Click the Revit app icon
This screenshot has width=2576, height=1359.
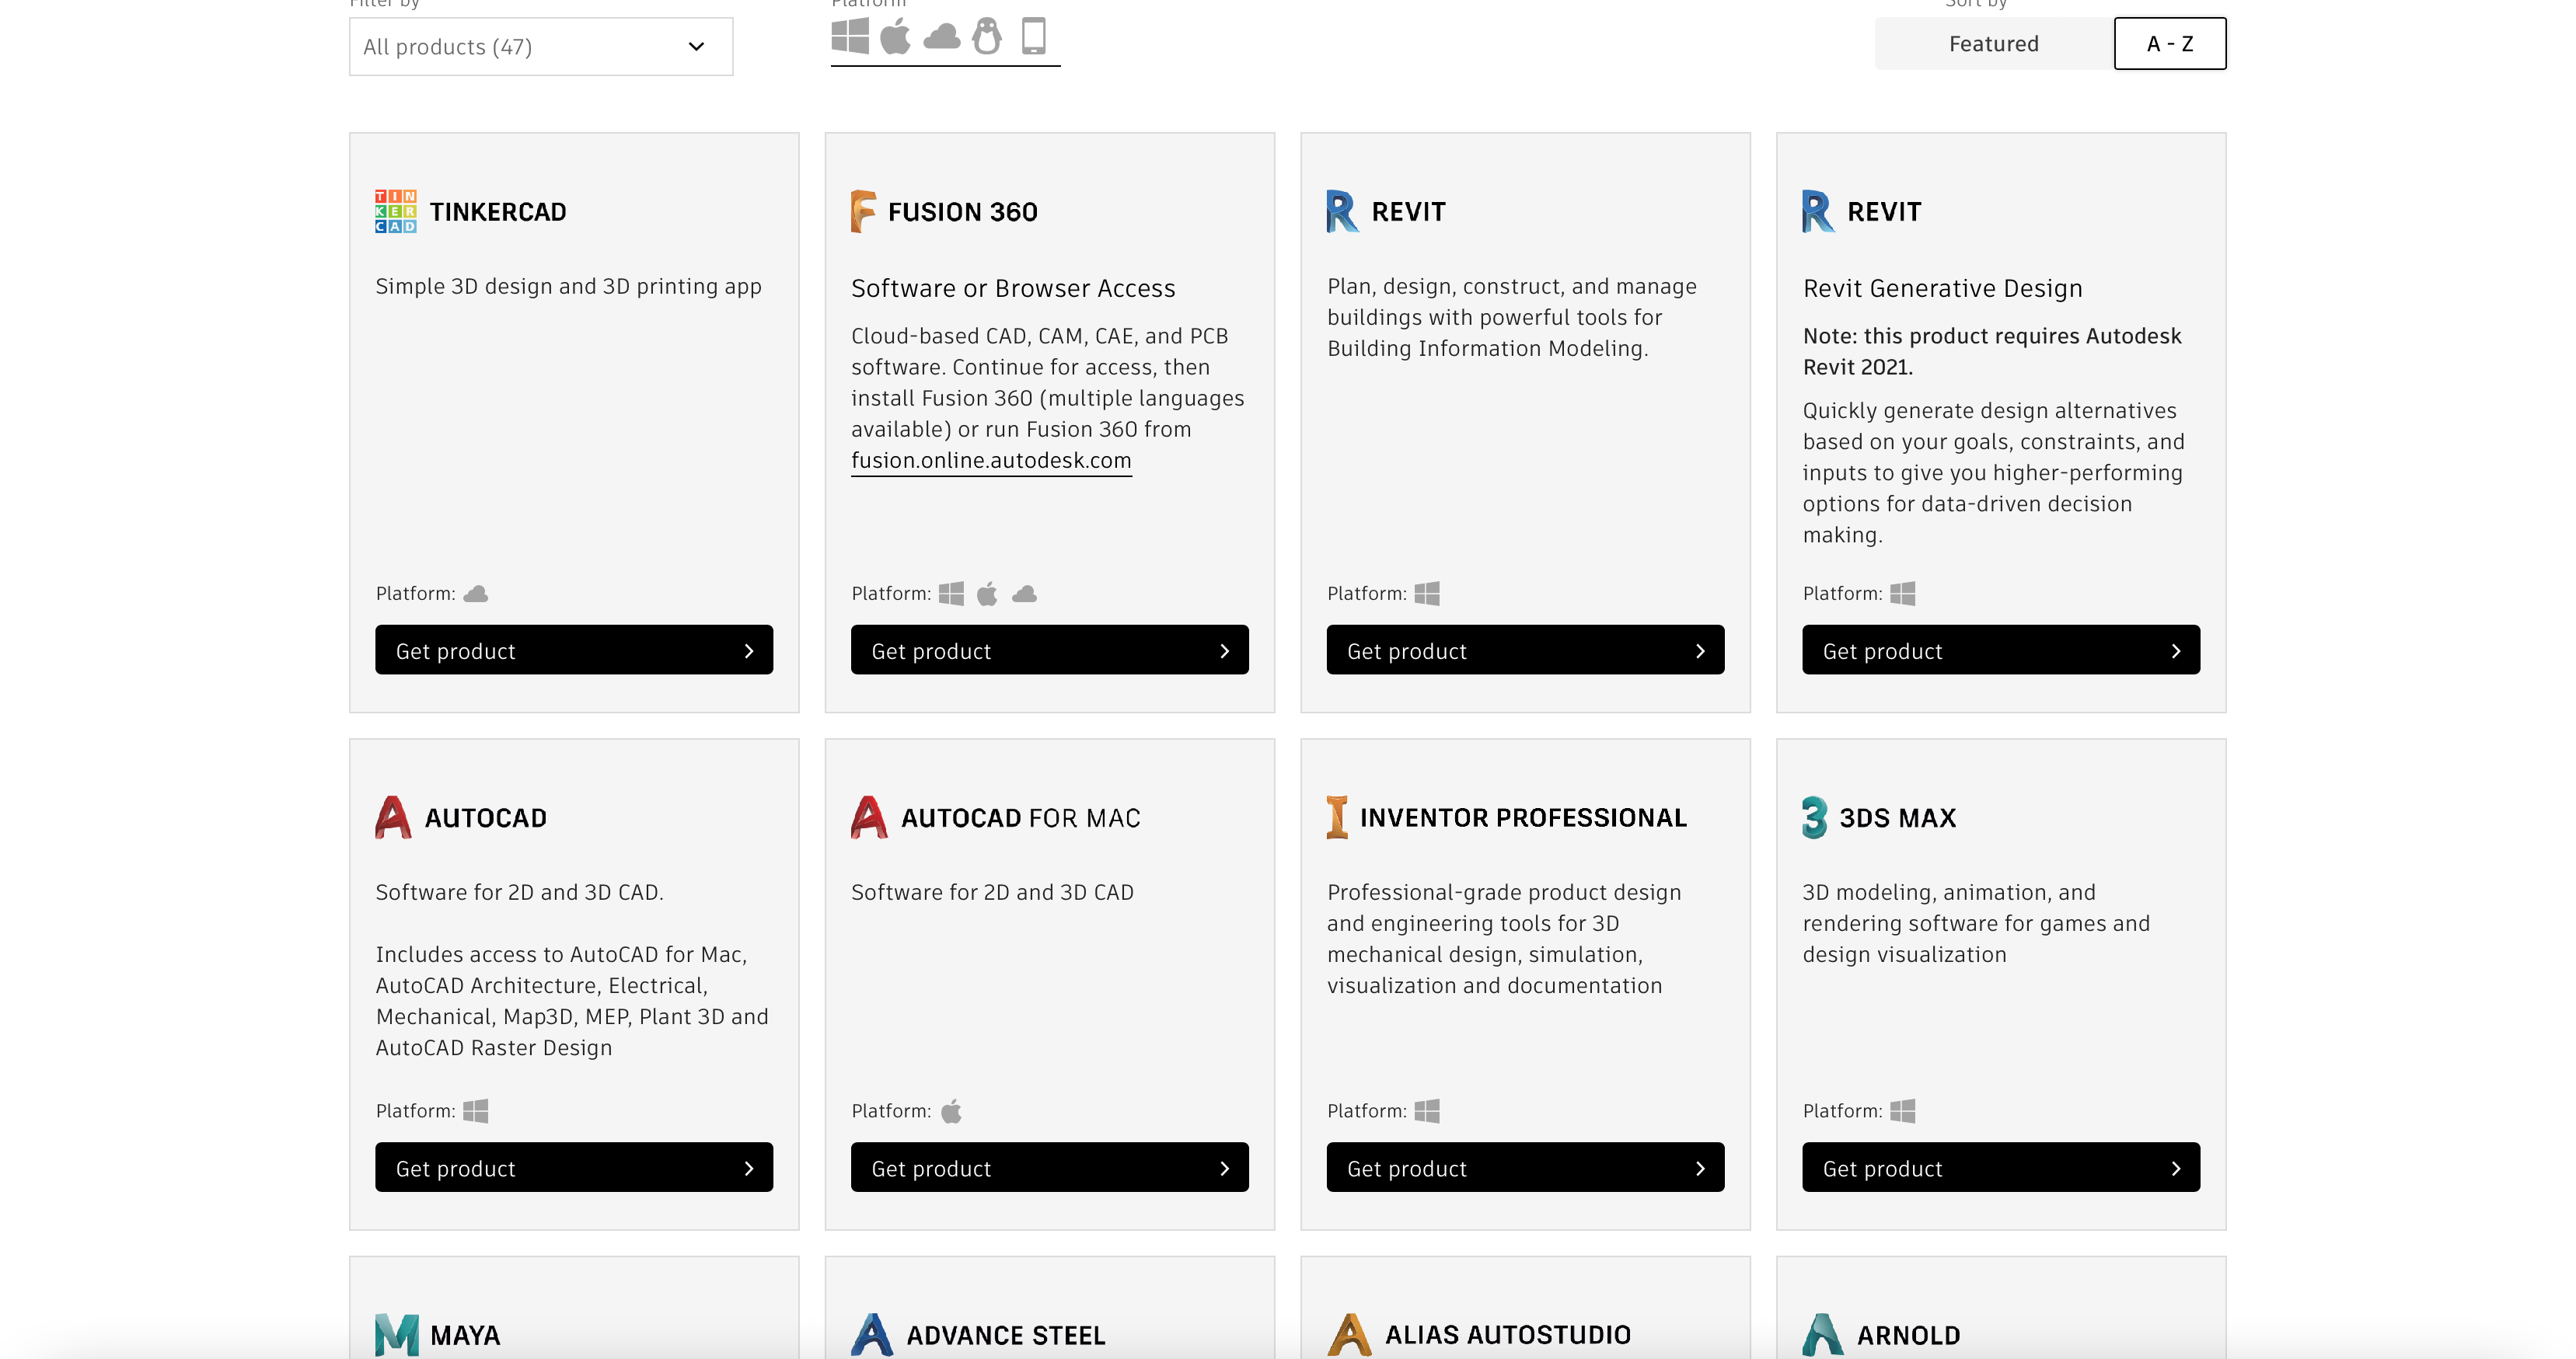click(1342, 210)
